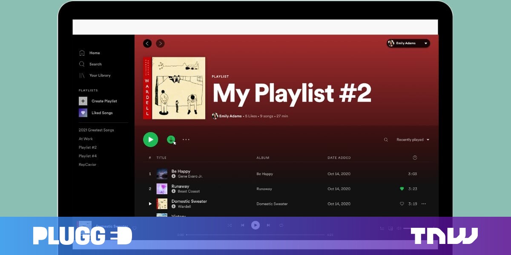Click the Home icon in sidebar

pyautogui.click(x=82, y=53)
